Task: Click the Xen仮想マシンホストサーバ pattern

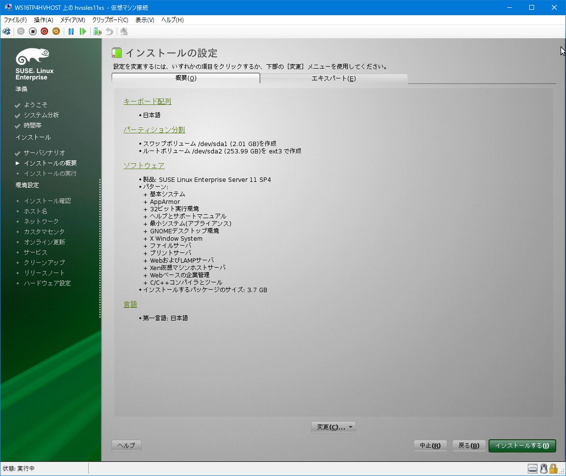Action: 188,268
